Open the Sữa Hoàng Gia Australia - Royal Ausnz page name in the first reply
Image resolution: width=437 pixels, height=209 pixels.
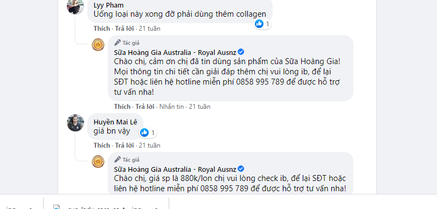click(175, 52)
